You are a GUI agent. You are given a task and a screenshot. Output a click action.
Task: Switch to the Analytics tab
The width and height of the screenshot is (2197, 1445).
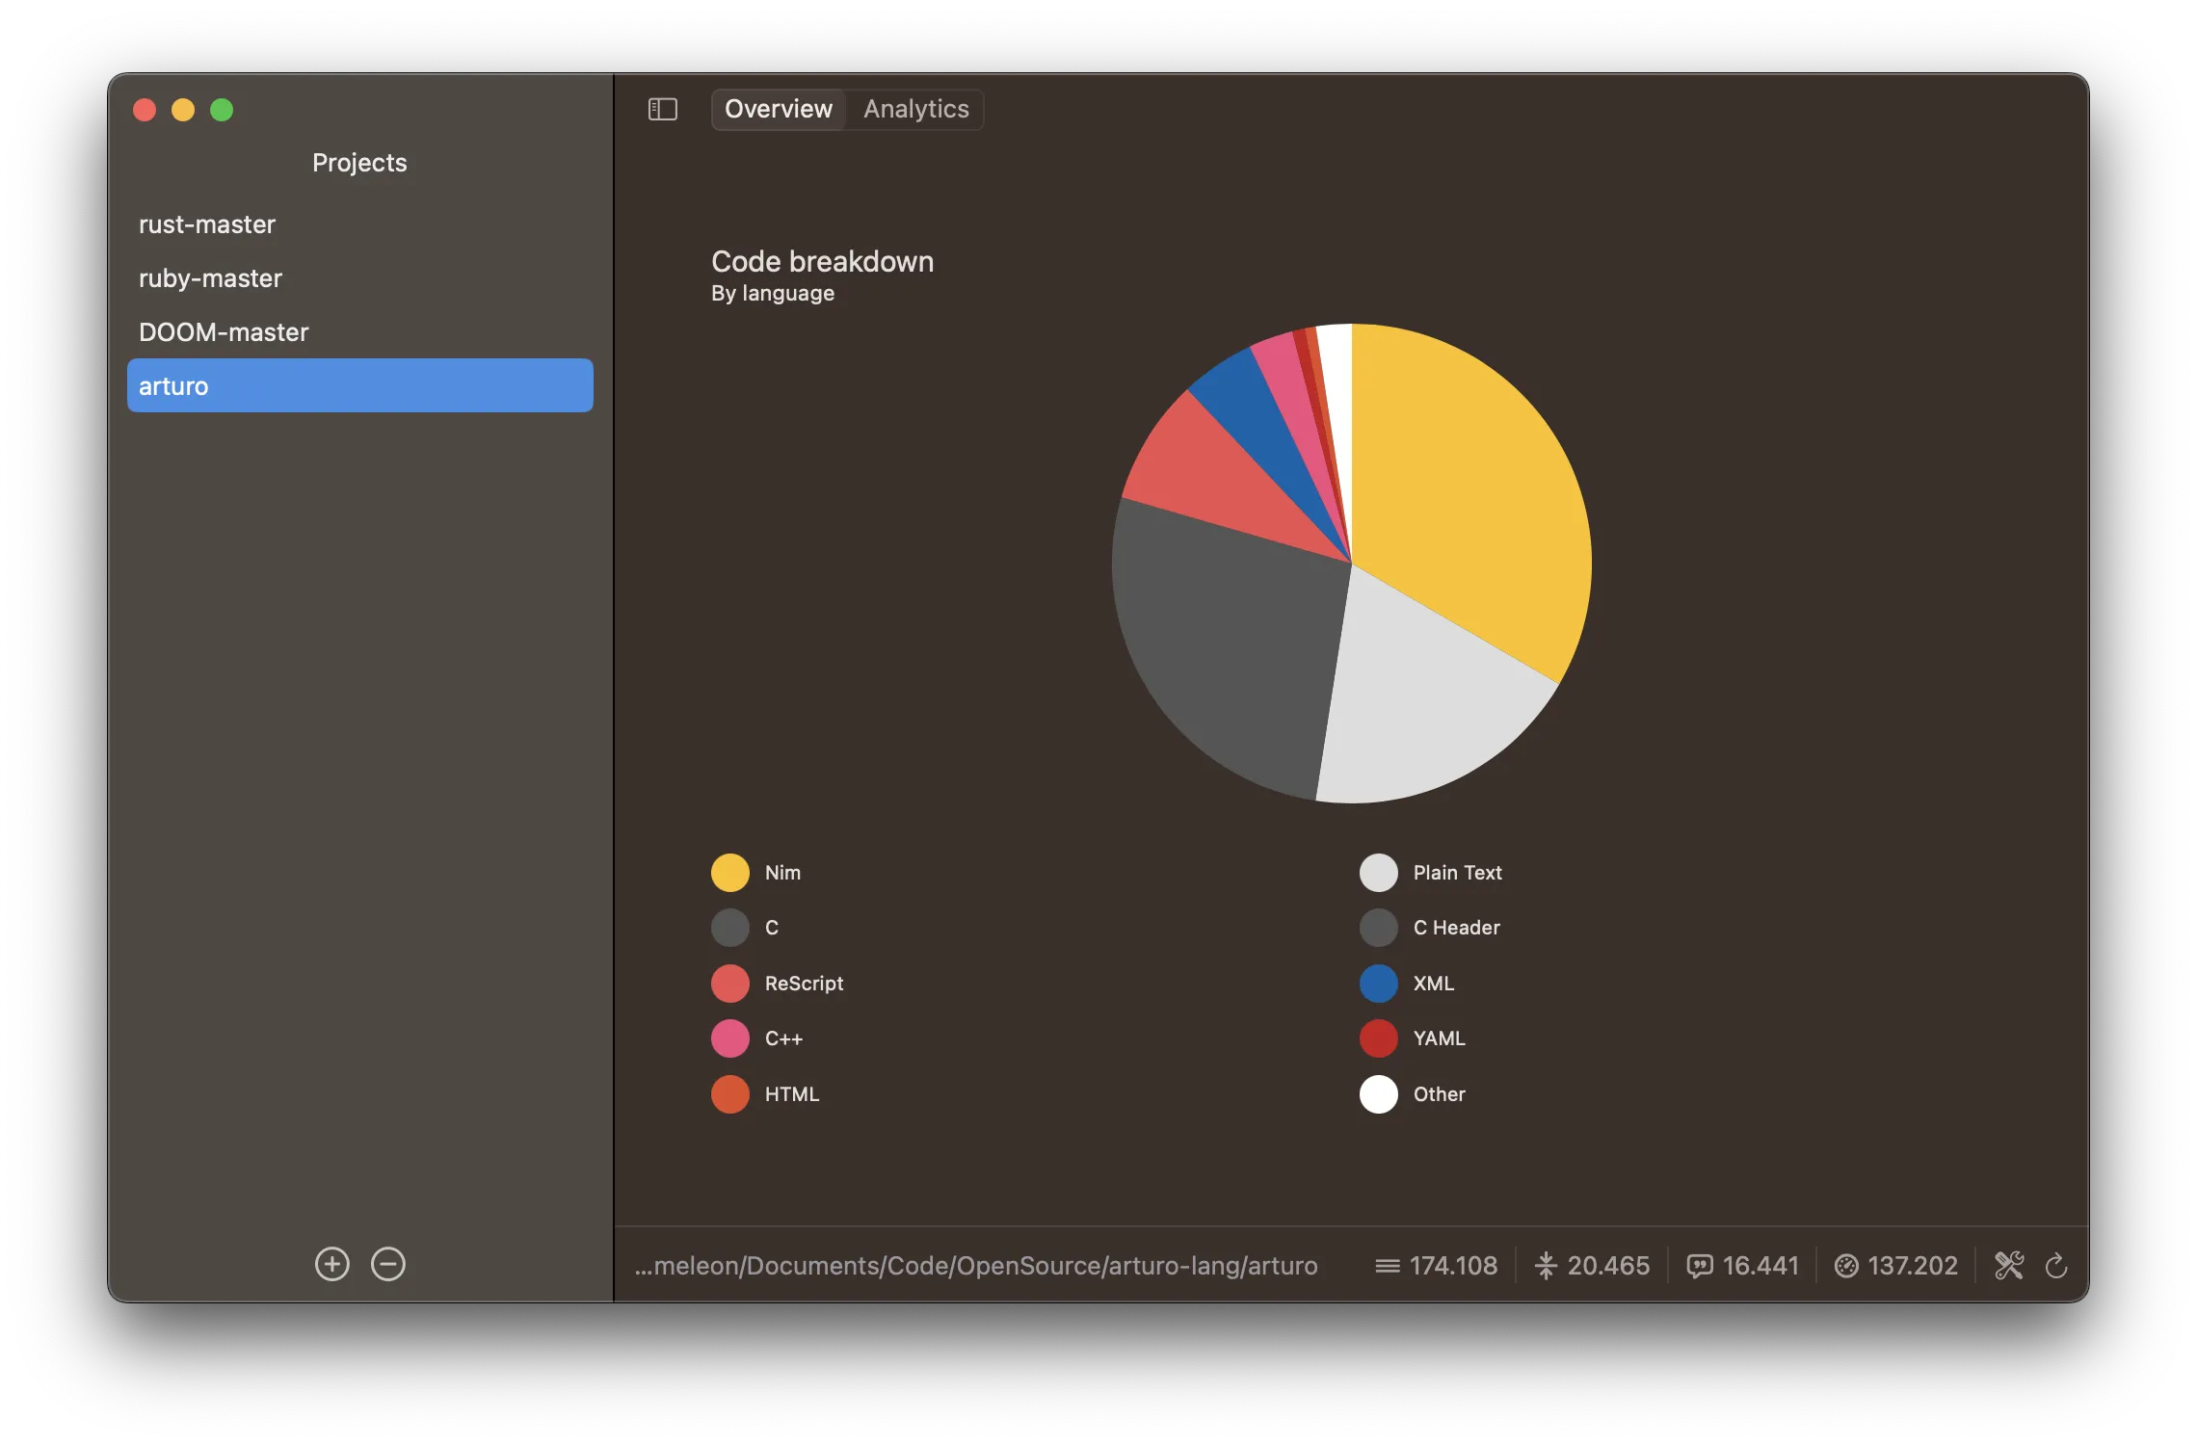point(915,109)
